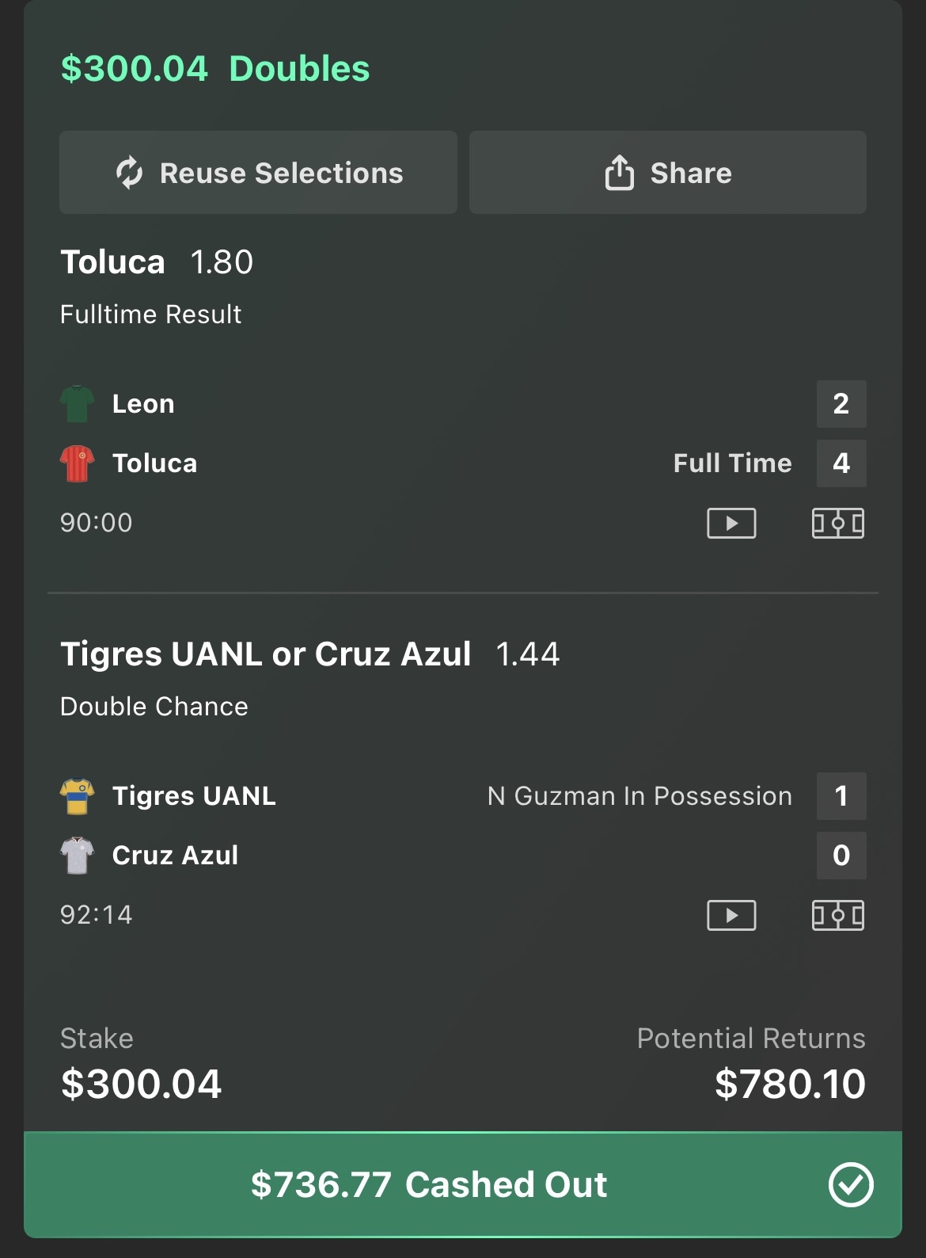Open live stream for Leon vs Toluca
The image size is (926, 1258).
pyautogui.click(x=731, y=523)
